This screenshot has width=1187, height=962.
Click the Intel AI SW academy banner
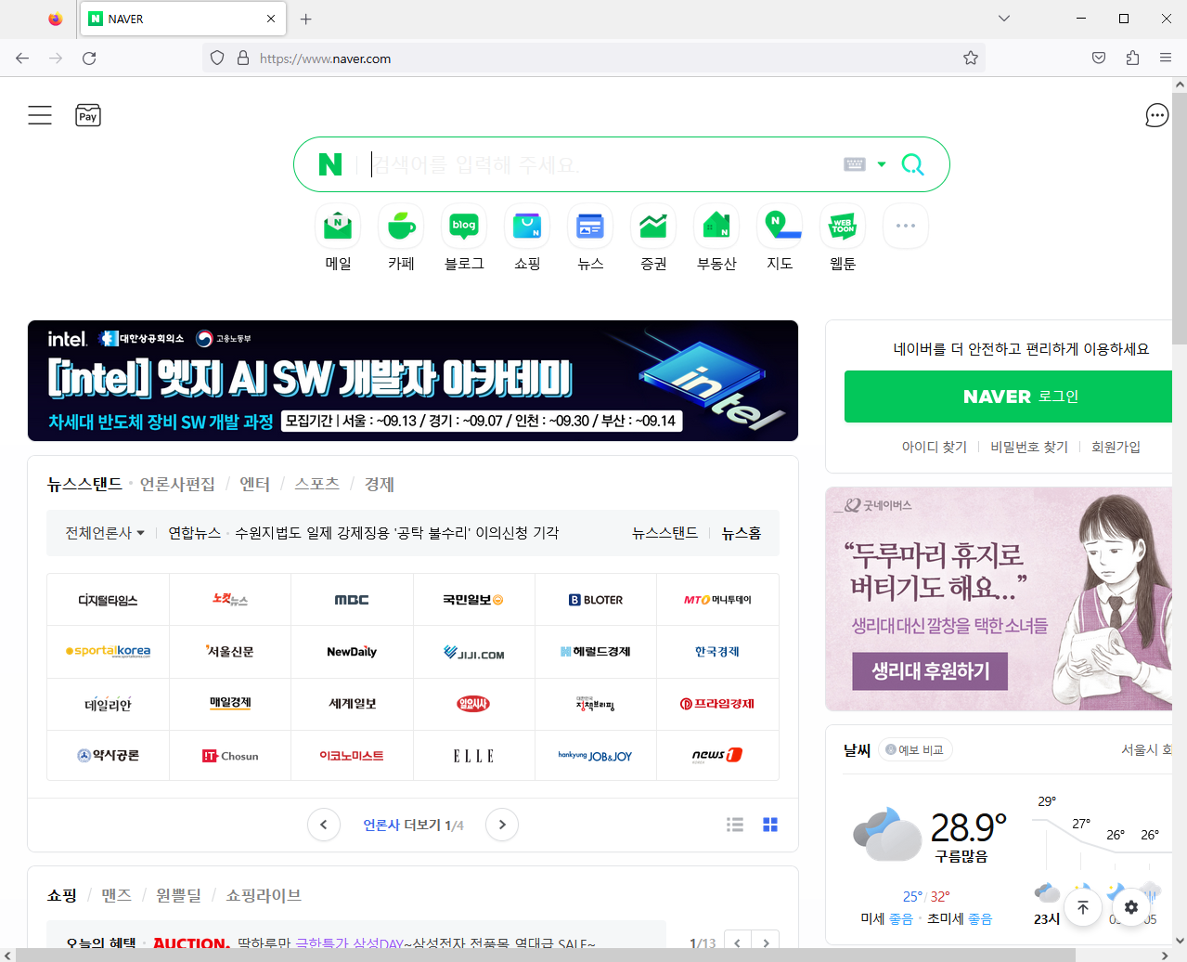pos(413,381)
